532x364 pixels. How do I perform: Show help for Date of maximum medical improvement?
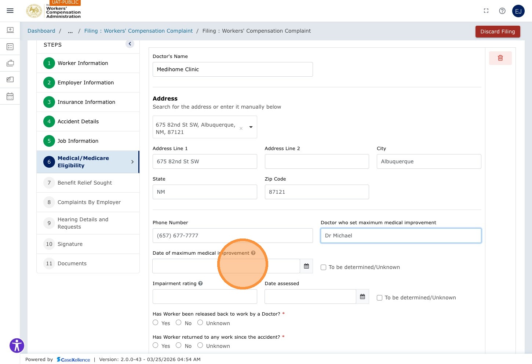tap(253, 253)
